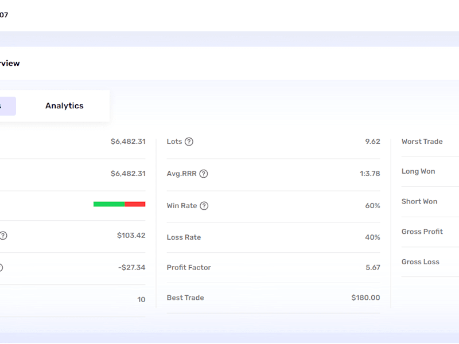Screen dimensions: 459x344
Task: Open the Avg.RRR question mark tooltip
Action: pyautogui.click(x=204, y=174)
